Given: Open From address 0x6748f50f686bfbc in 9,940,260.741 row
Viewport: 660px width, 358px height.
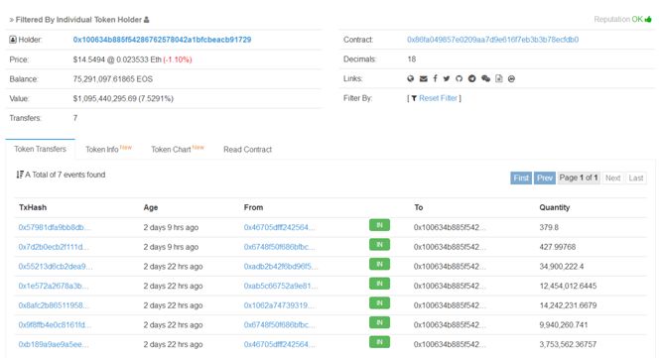Looking at the screenshot, I should click(x=279, y=324).
